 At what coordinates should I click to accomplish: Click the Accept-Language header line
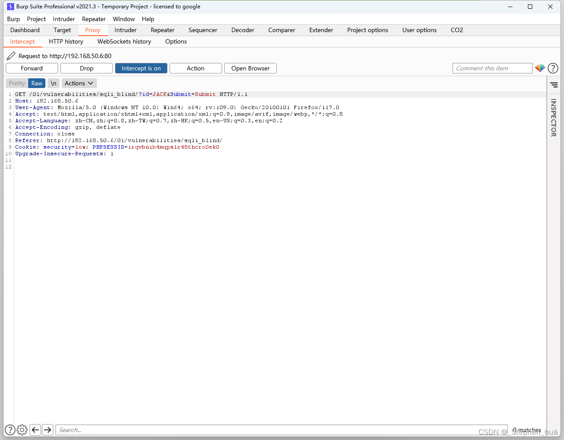coord(149,121)
